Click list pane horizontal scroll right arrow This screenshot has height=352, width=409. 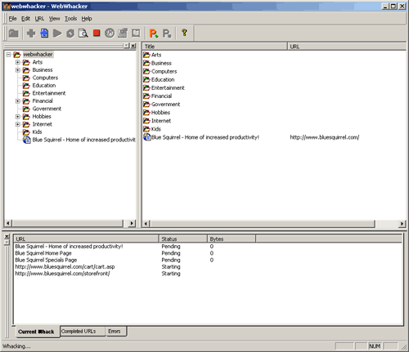click(402, 224)
